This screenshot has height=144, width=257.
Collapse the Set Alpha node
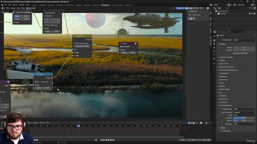point(35,74)
